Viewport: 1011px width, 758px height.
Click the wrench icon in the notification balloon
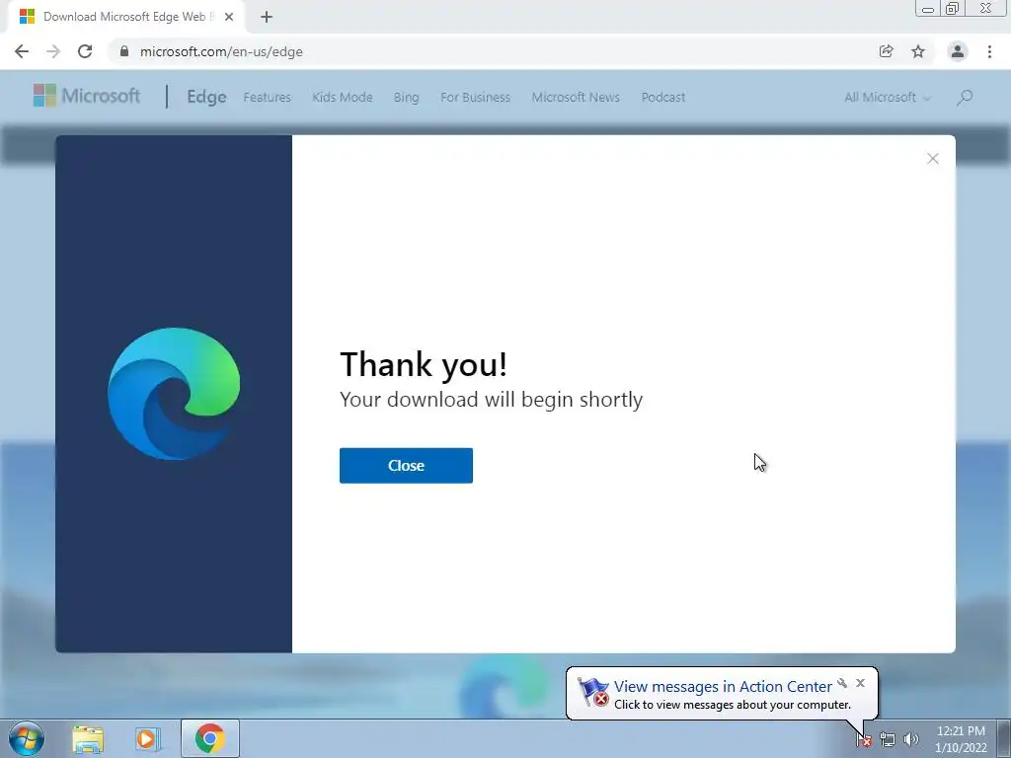click(x=842, y=683)
